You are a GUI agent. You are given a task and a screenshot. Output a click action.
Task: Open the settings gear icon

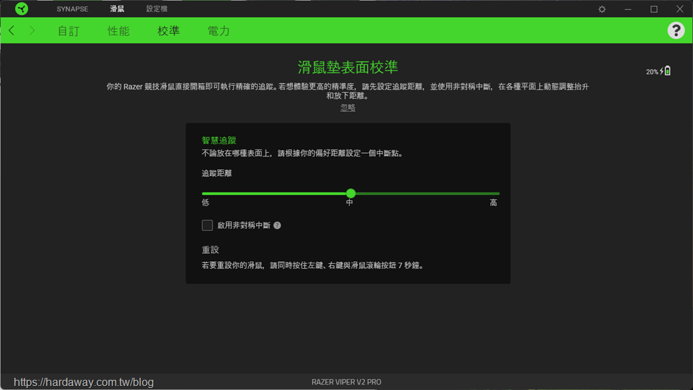pos(602,9)
